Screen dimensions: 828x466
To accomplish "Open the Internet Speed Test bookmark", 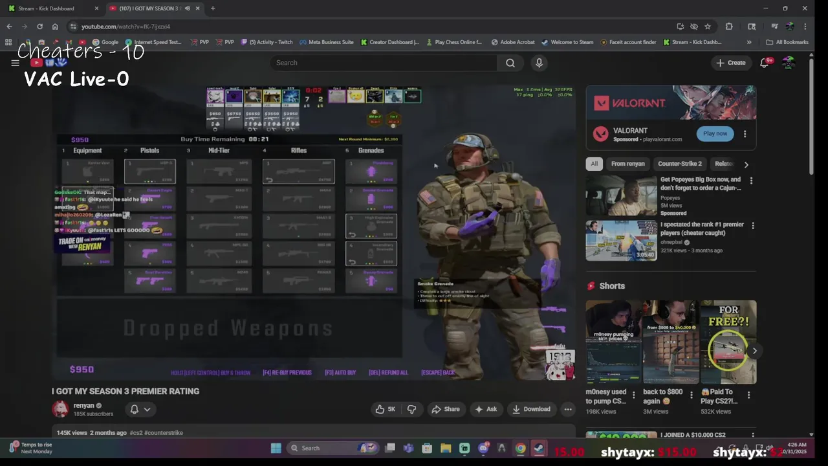I will [x=153, y=42].
